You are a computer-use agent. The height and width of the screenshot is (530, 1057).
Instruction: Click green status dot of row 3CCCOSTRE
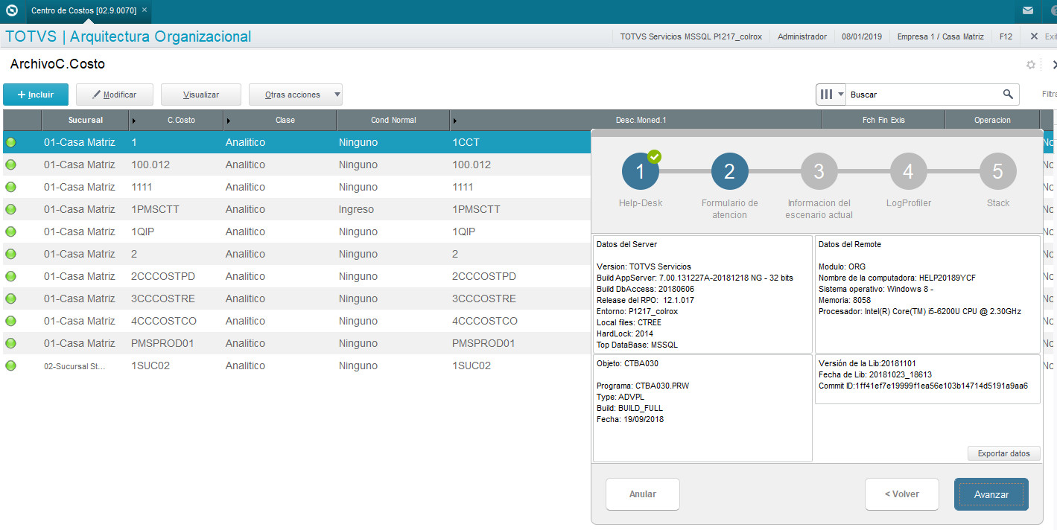(10, 298)
